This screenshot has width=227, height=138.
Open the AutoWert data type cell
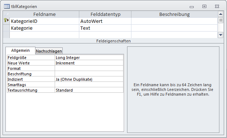point(105,21)
